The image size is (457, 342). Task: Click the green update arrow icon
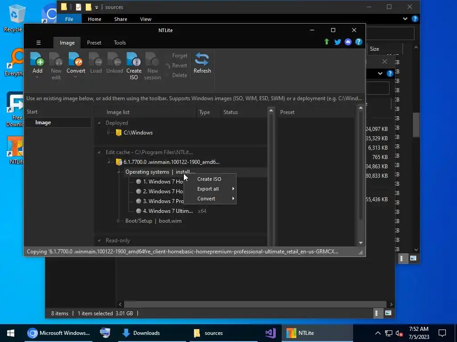tap(327, 42)
